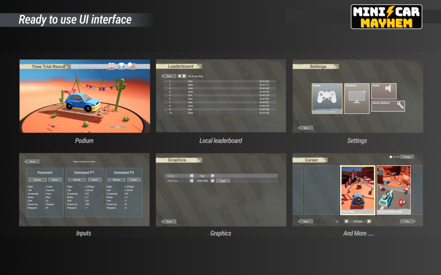Image resolution: width=441 pixels, height=275 pixels.
Task: Remap the Keyboard controls
Action: (37, 180)
